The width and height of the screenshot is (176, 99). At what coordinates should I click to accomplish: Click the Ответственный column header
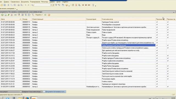pos(59,19)
